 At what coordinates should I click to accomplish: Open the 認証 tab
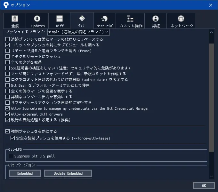156,21
